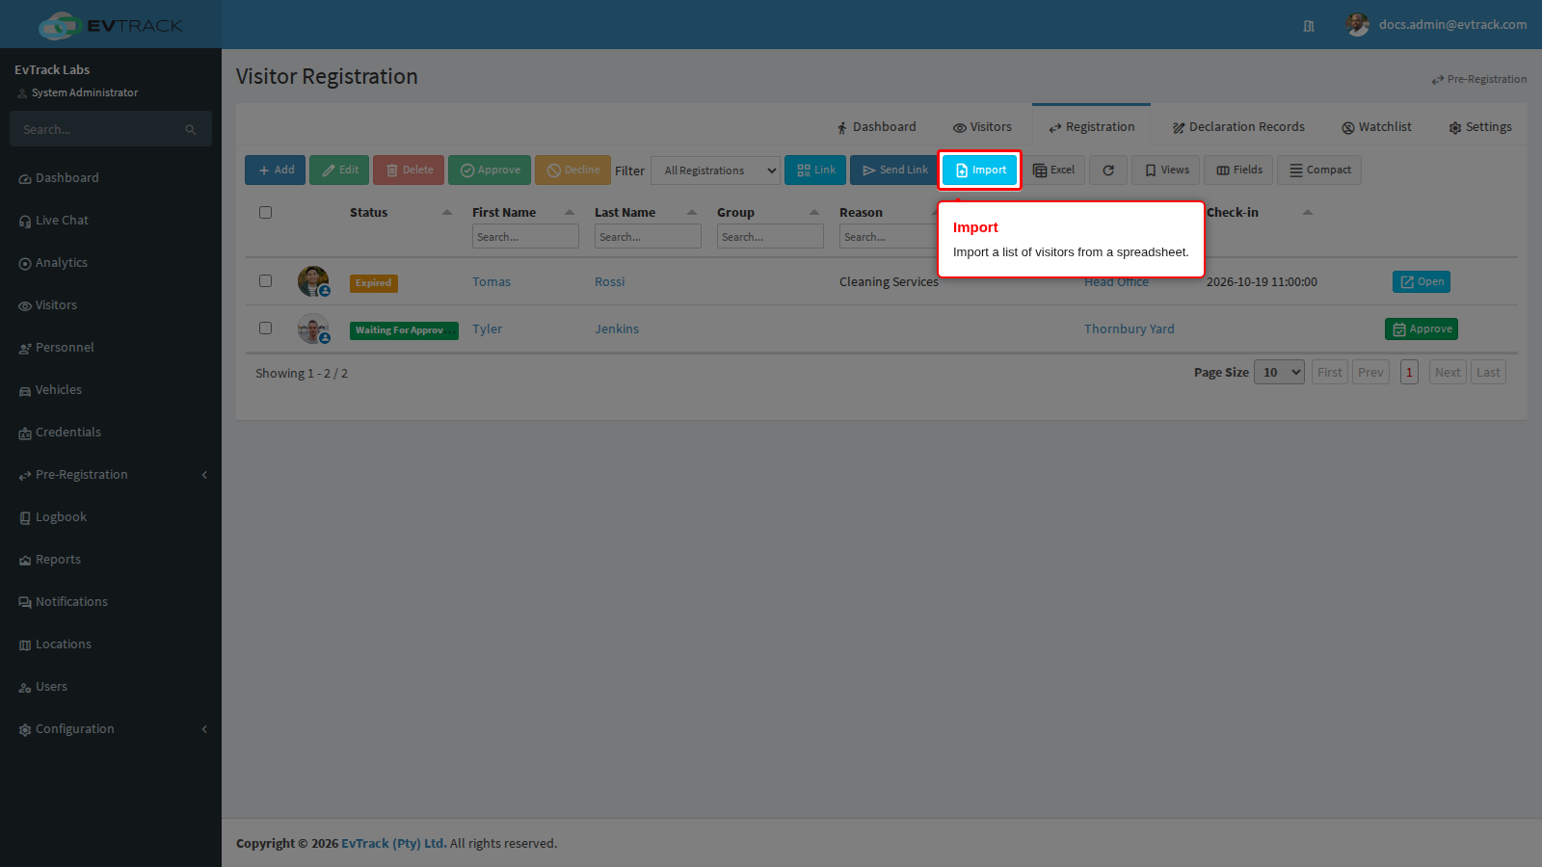The height and width of the screenshot is (867, 1542).
Task: Click the Add registration button
Action: (x=276, y=171)
